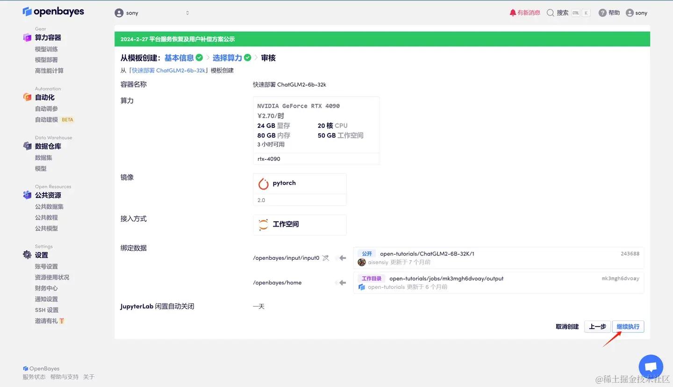Click the read-only icon beside input0

tap(326, 258)
